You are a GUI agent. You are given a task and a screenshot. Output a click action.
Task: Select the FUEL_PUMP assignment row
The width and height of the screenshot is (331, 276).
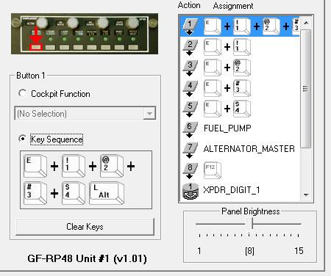click(x=240, y=128)
